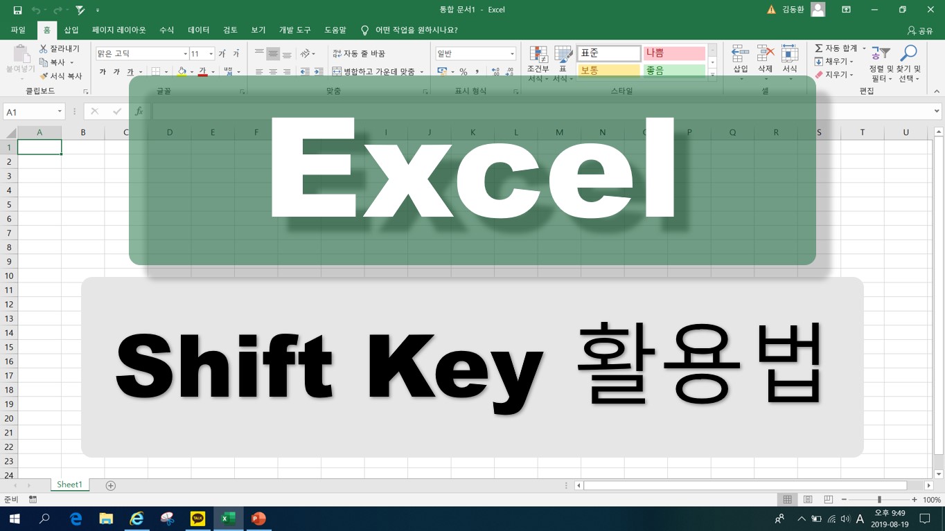
Task: Click the Increase font size icon
Action: pos(222,53)
